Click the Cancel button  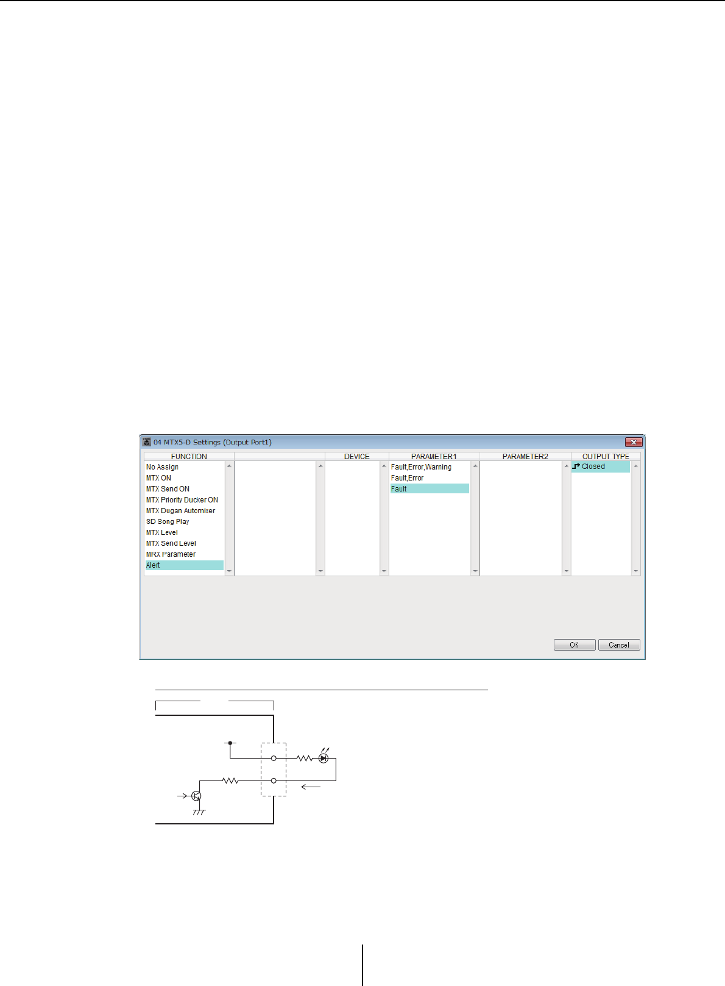(619, 645)
